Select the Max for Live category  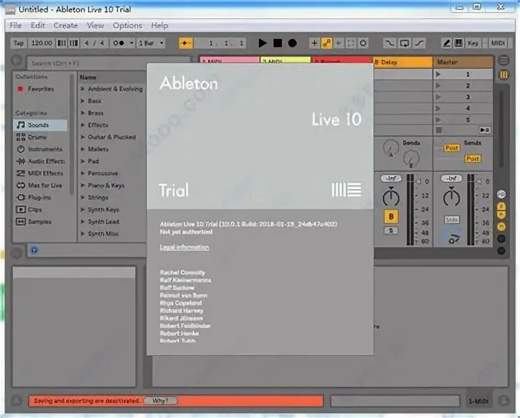click(39, 185)
